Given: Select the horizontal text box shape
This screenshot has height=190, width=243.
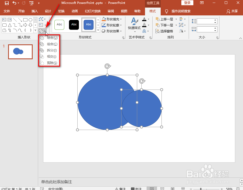Looking at the screenshot, I should pyautogui.click(x=4, y=20).
